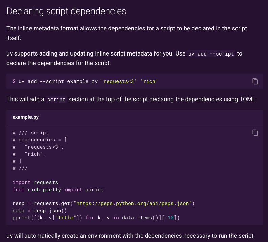Click the 'import requests' line
Screen dimensions: 268x242
(x=35, y=182)
